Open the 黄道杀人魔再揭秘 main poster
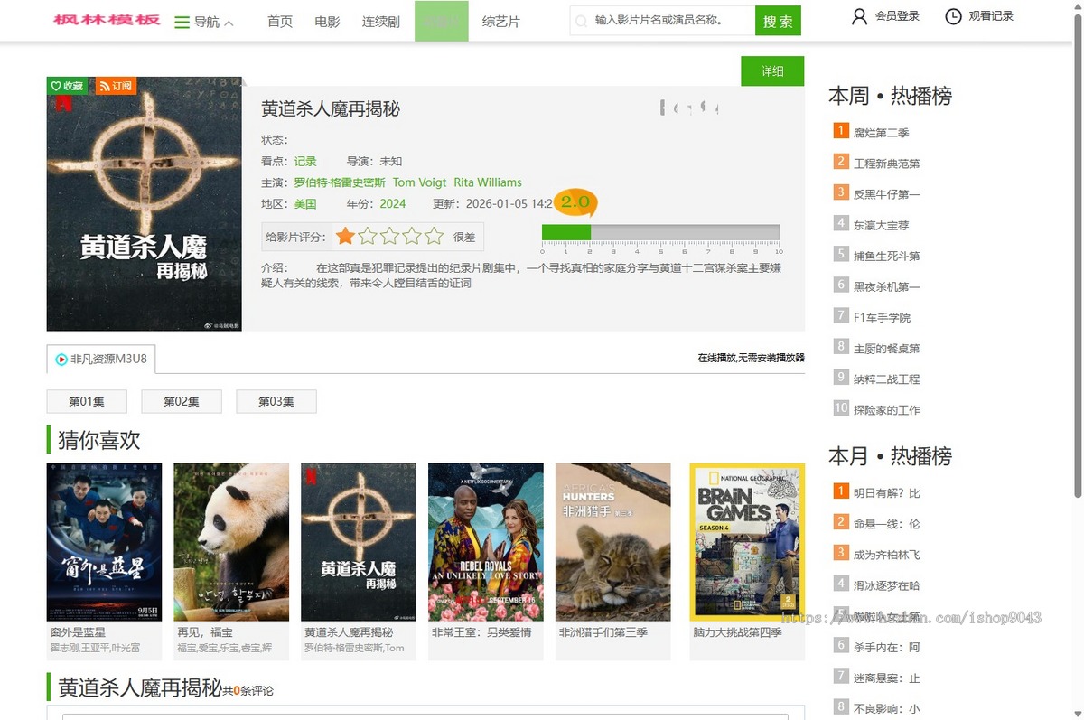Image resolution: width=1084 pixels, height=720 pixels. (x=145, y=204)
